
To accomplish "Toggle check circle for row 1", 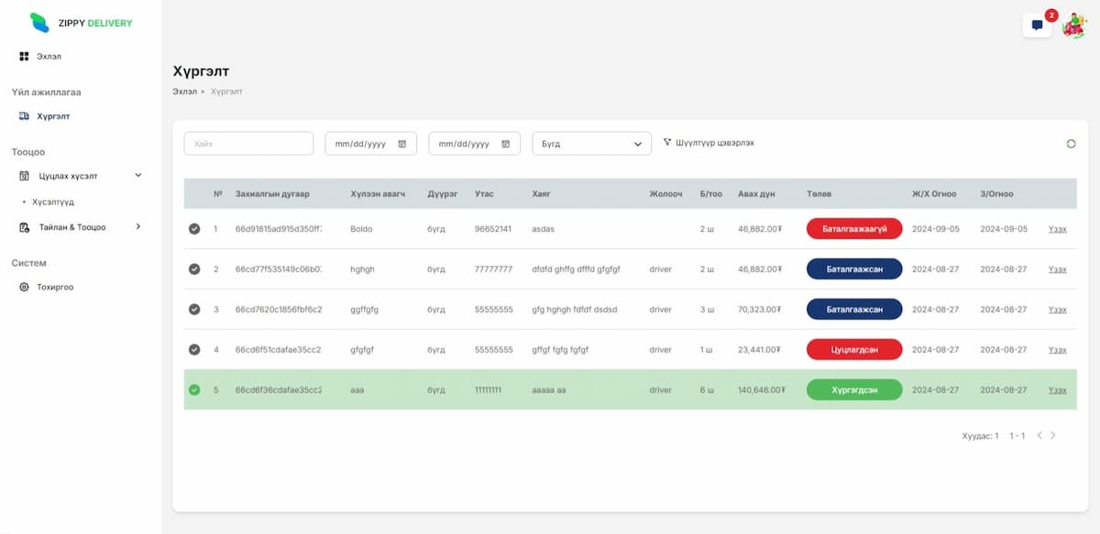I will pos(194,229).
